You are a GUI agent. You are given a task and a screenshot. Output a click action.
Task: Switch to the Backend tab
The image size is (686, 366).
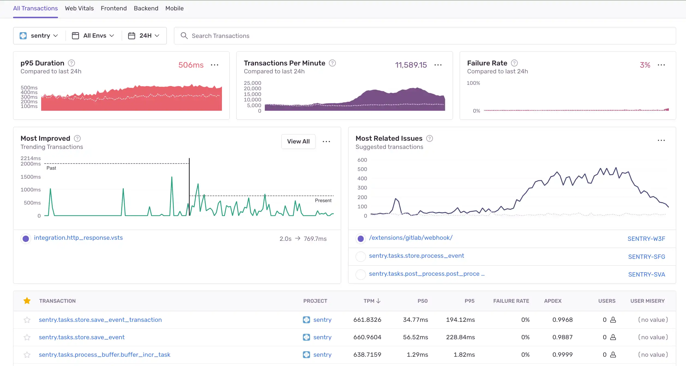pos(146,8)
